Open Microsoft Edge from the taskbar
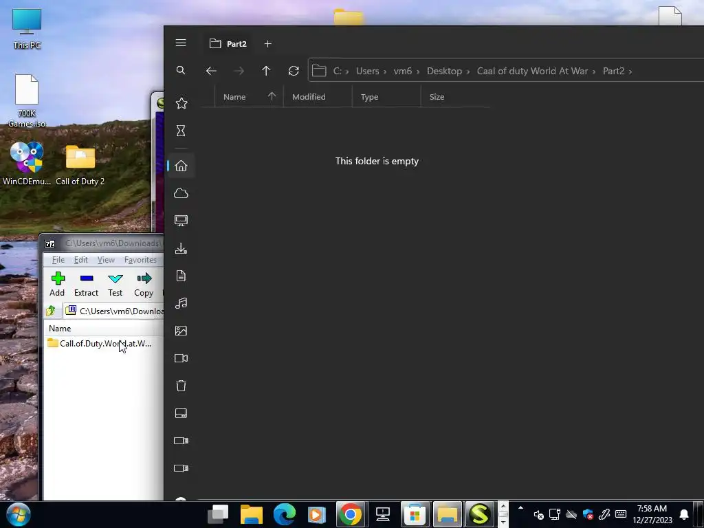 point(284,514)
